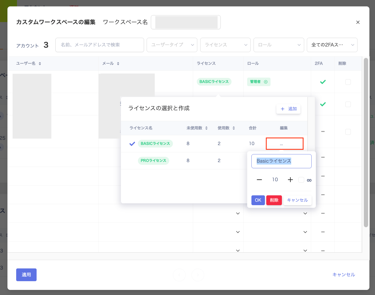Confirm license edit with OK button

coord(258,200)
